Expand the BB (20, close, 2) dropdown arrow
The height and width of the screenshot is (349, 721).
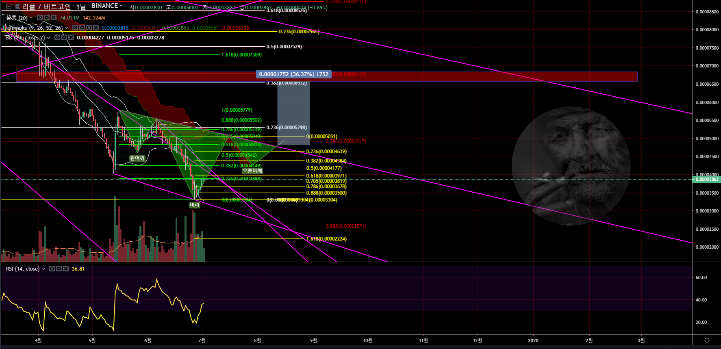point(49,38)
